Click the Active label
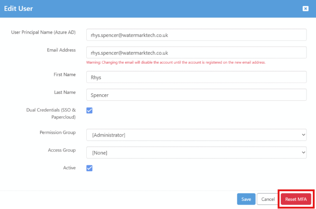The width and height of the screenshot is (316, 209). click(69, 168)
